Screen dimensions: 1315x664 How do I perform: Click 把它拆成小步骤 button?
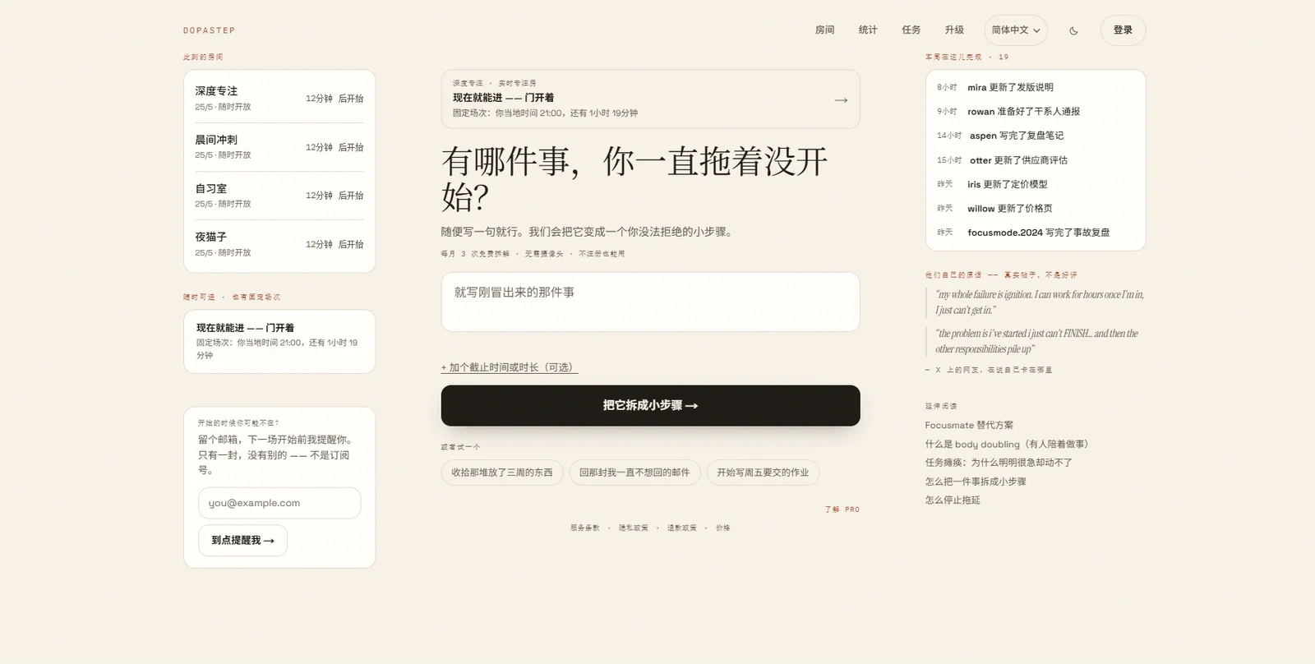(x=650, y=405)
